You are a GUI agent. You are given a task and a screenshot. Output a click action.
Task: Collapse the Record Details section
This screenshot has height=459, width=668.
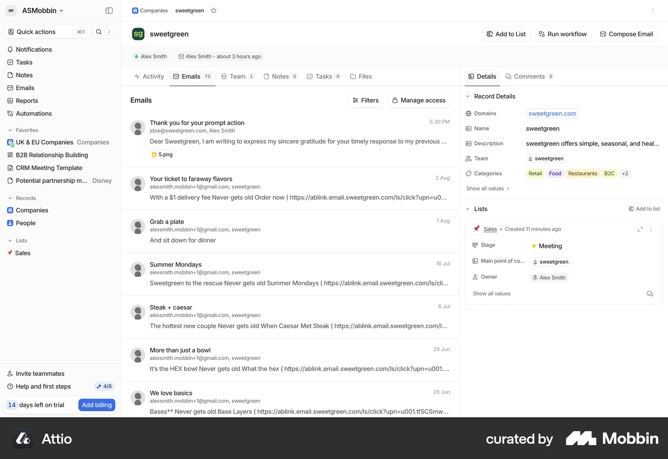pyautogui.click(x=468, y=96)
